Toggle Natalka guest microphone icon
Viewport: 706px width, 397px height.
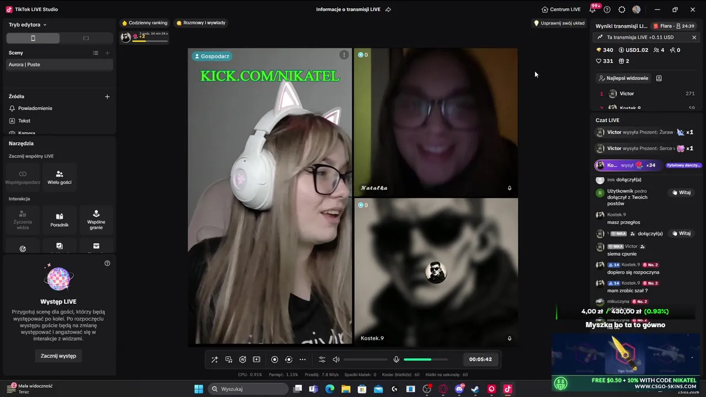pos(510,188)
